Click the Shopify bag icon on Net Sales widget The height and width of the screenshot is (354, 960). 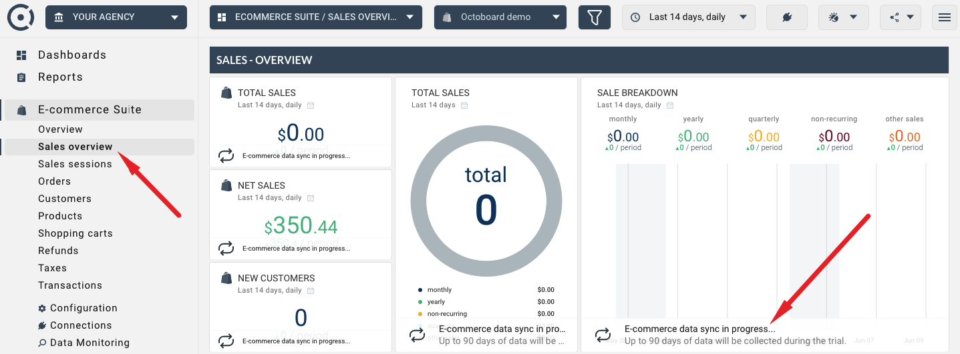click(x=226, y=185)
